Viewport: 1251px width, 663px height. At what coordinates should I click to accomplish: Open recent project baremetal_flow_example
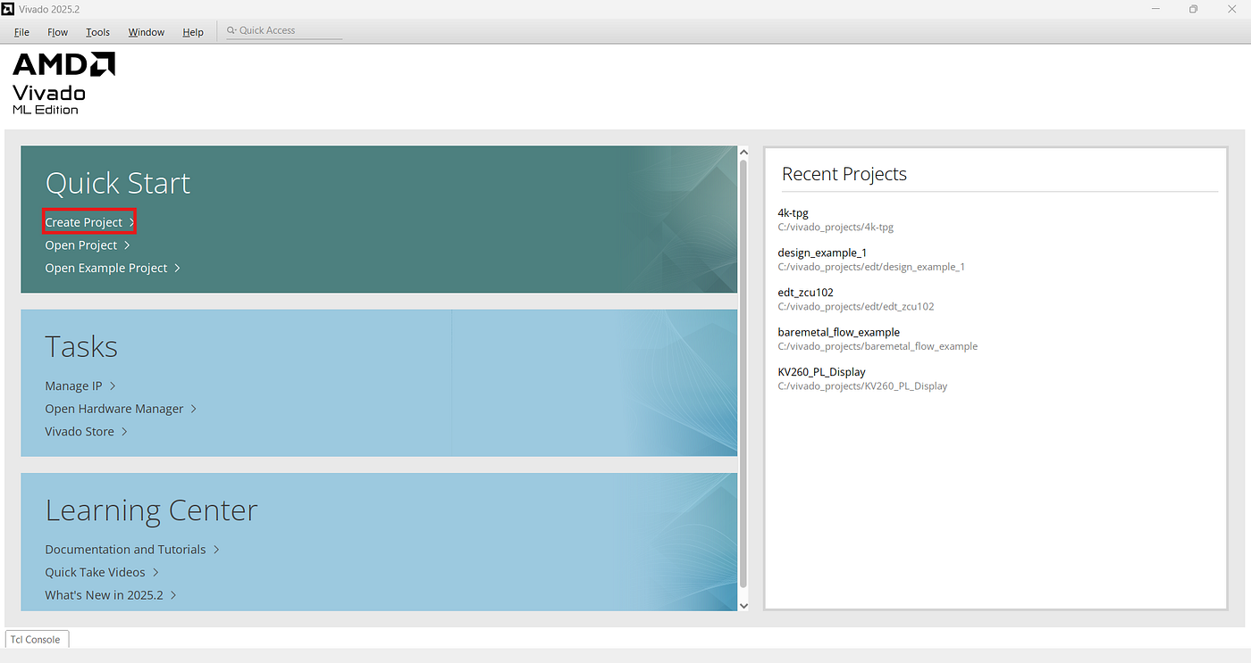[838, 332]
